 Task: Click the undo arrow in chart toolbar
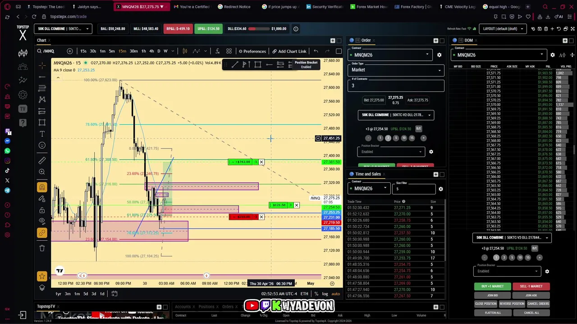316,51
